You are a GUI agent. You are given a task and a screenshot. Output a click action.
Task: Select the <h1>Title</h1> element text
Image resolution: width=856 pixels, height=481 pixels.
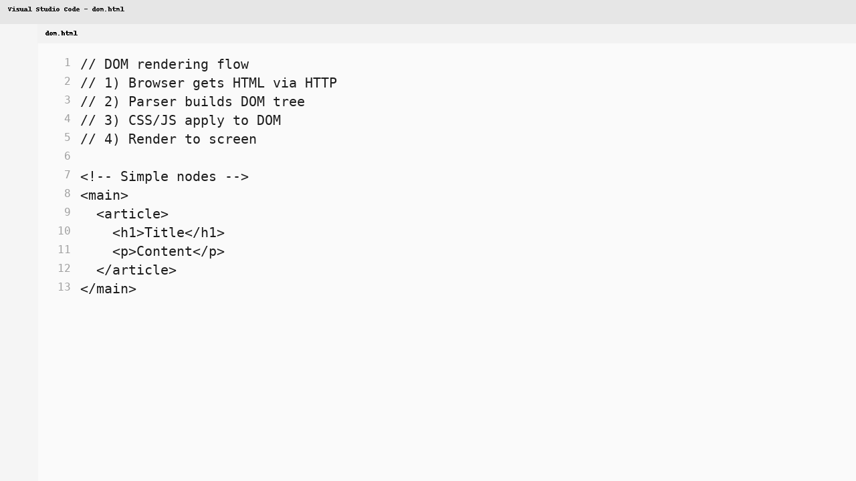pyautogui.click(x=168, y=232)
